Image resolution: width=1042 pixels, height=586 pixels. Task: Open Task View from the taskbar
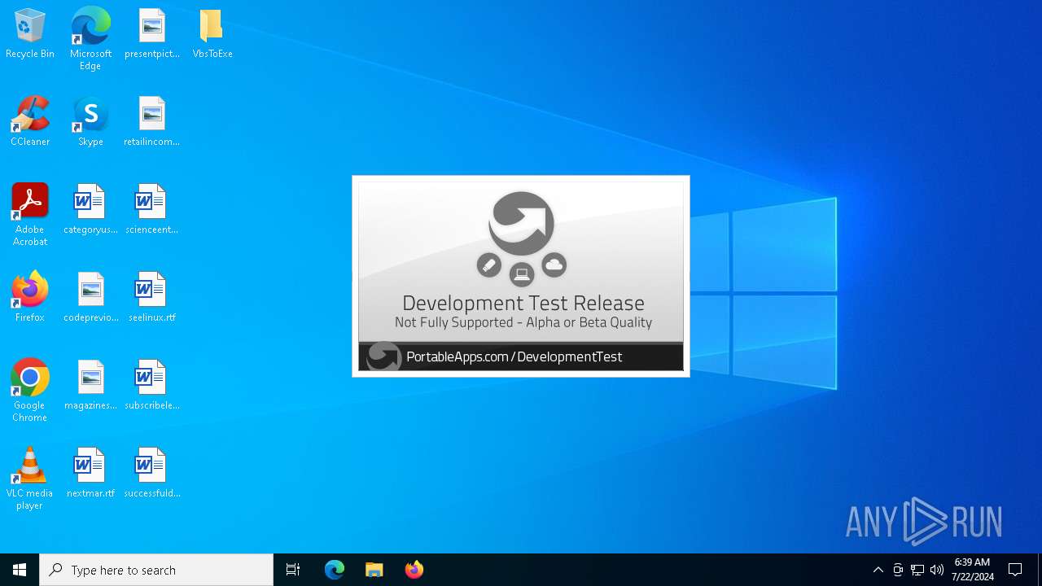pos(293,570)
